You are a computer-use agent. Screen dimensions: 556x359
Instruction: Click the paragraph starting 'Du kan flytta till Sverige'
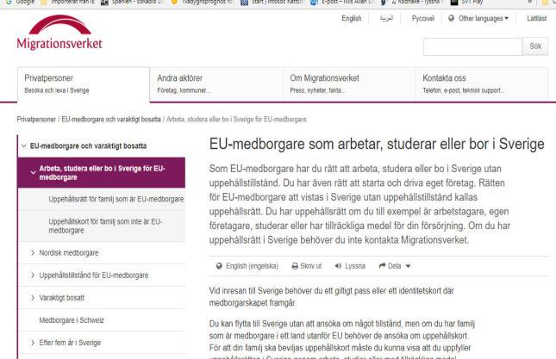[x=342, y=340]
